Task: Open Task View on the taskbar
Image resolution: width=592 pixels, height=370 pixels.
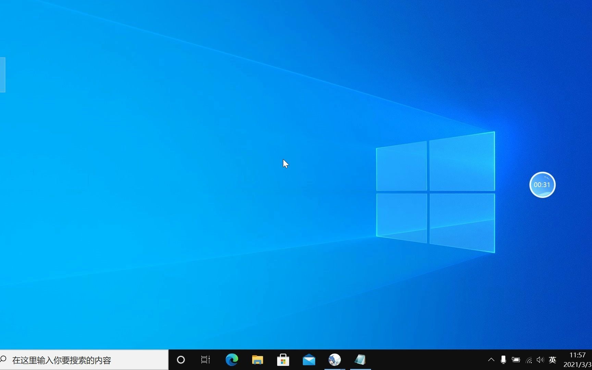Action: [x=206, y=360]
